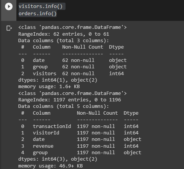Click the 'transactionId' row in orders info
This screenshot has width=184, height=169.
80,126
